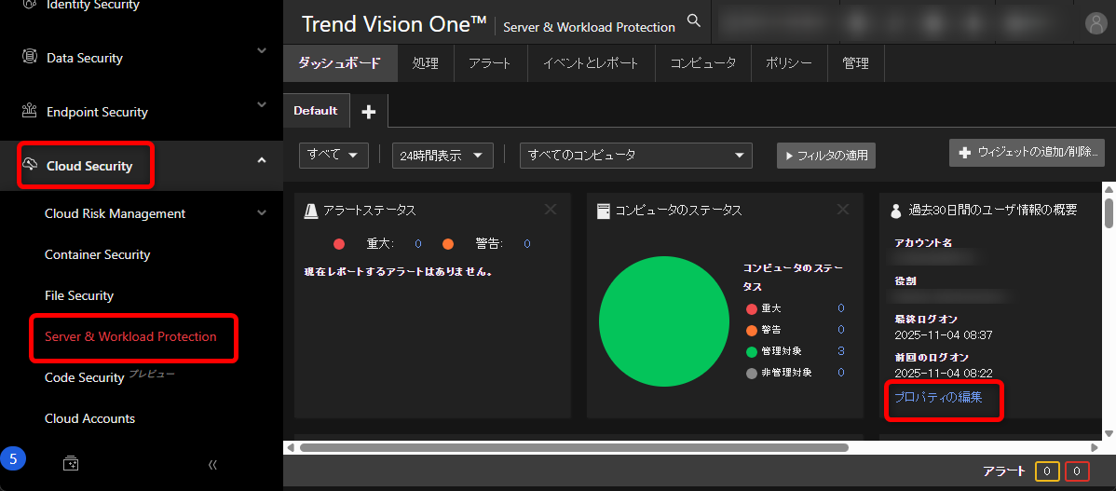Click the Data Security sidebar icon
This screenshot has height=491, width=1116.
(x=29, y=57)
